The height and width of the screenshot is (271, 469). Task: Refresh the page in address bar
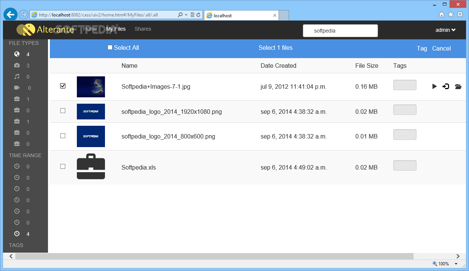(198, 15)
